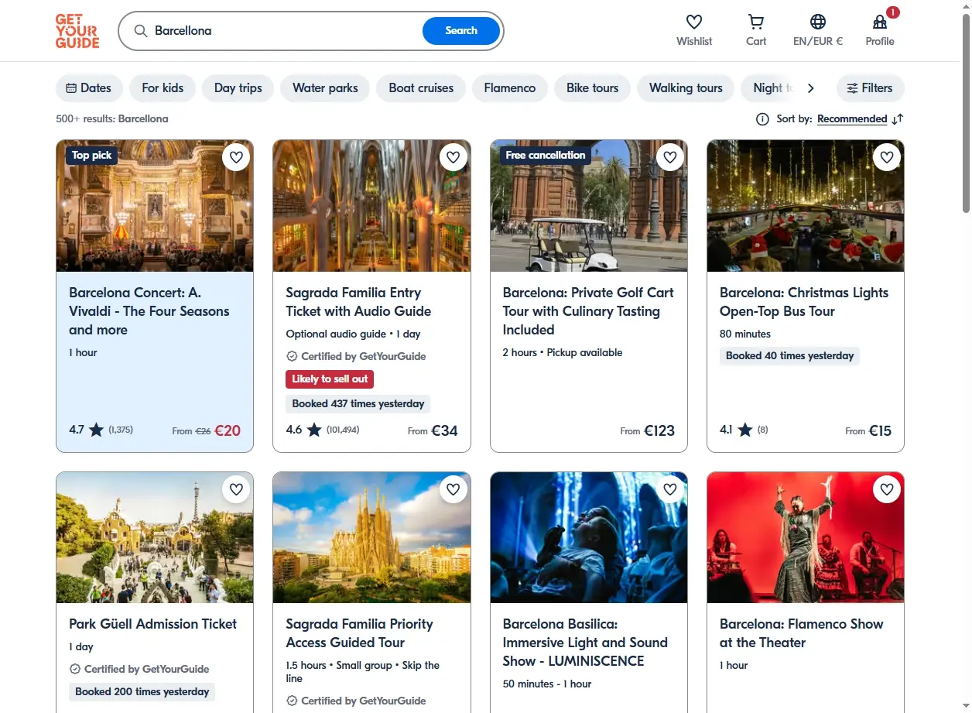Open the Vivaldi concert hall thumbnail
This screenshot has height=713, width=972.
click(x=155, y=206)
